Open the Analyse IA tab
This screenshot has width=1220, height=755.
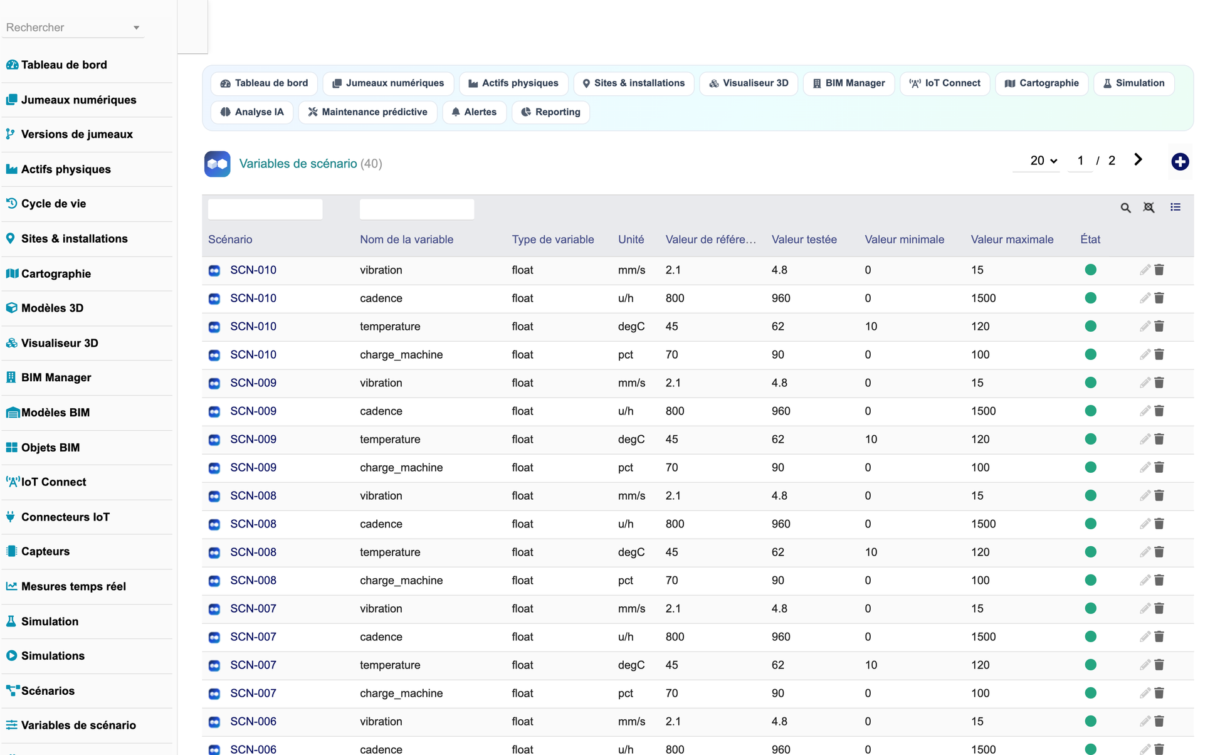click(x=252, y=112)
